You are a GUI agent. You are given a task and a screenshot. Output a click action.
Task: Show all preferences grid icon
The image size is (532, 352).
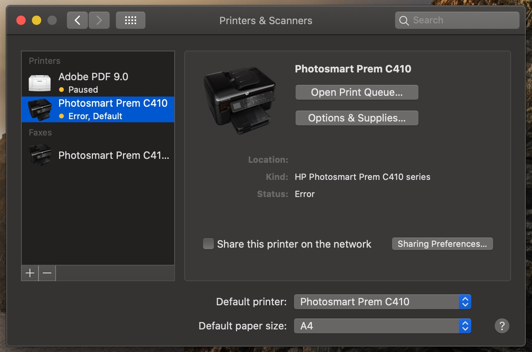131,20
